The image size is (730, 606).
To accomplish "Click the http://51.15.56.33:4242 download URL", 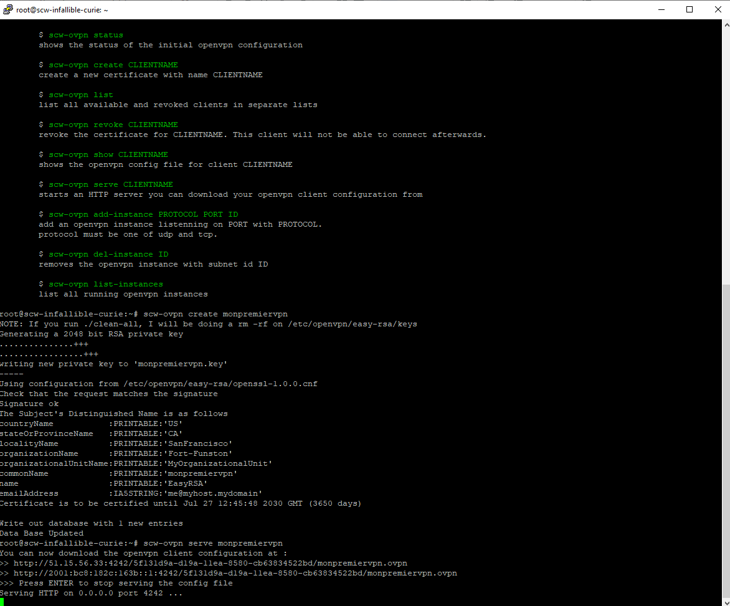I will (211, 563).
